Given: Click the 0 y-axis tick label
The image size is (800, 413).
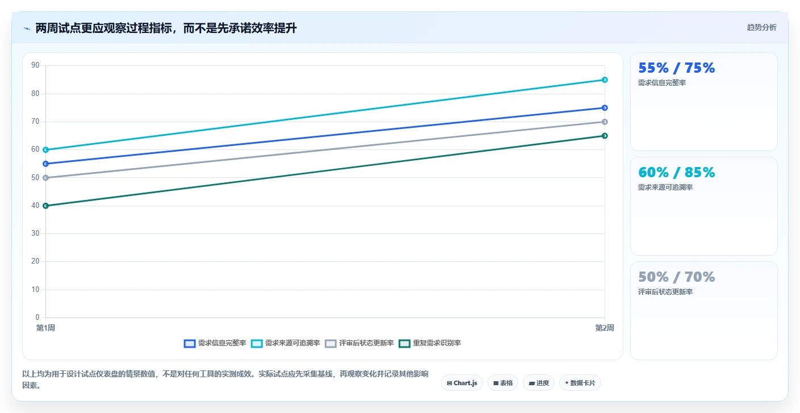Looking at the screenshot, I should (37, 318).
